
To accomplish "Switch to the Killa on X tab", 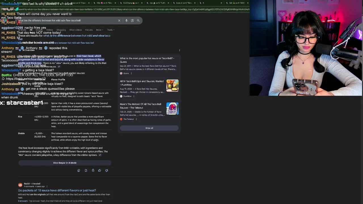I will click(104, 3).
